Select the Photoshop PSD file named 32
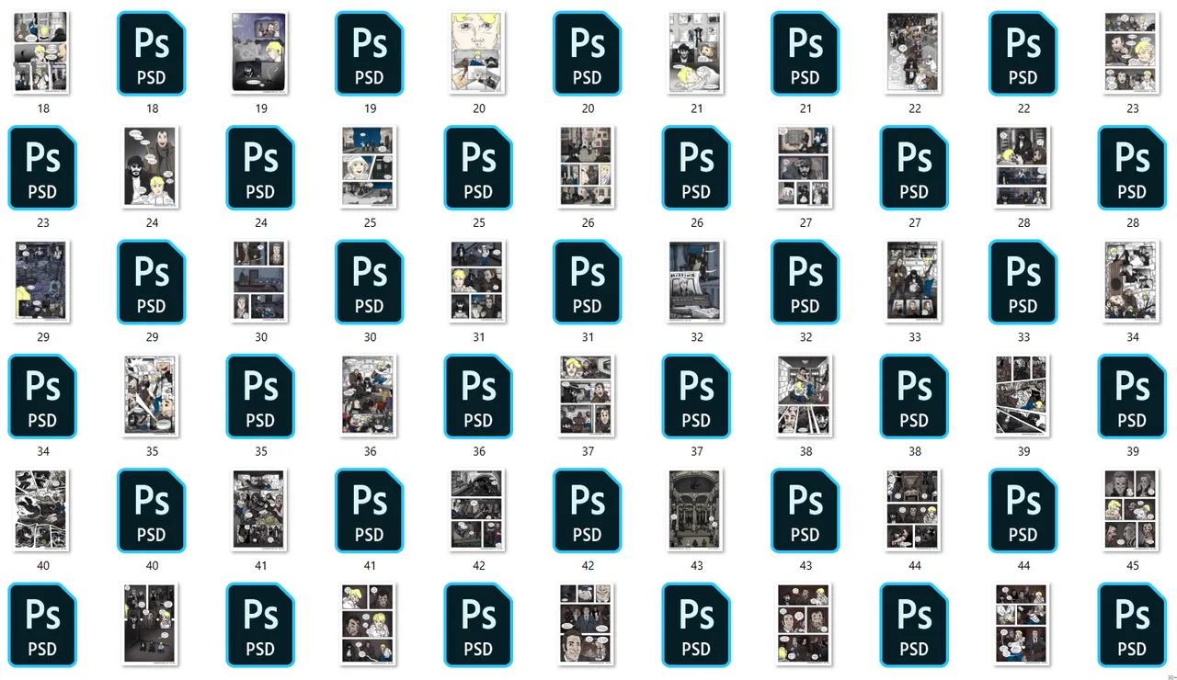The height and width of the screenshot is (680, 1177). point(806,282)
